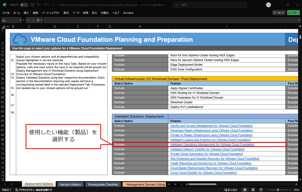Open Intelligent Logging and Analytics link

pos(210,140)
